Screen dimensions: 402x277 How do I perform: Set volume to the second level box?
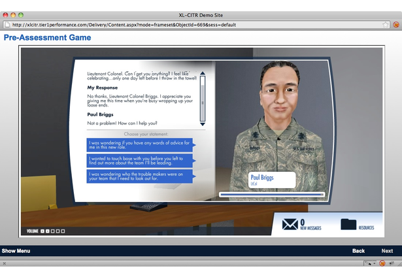click(48, 231)
